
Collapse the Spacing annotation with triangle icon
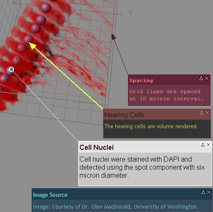pos(201,78)
